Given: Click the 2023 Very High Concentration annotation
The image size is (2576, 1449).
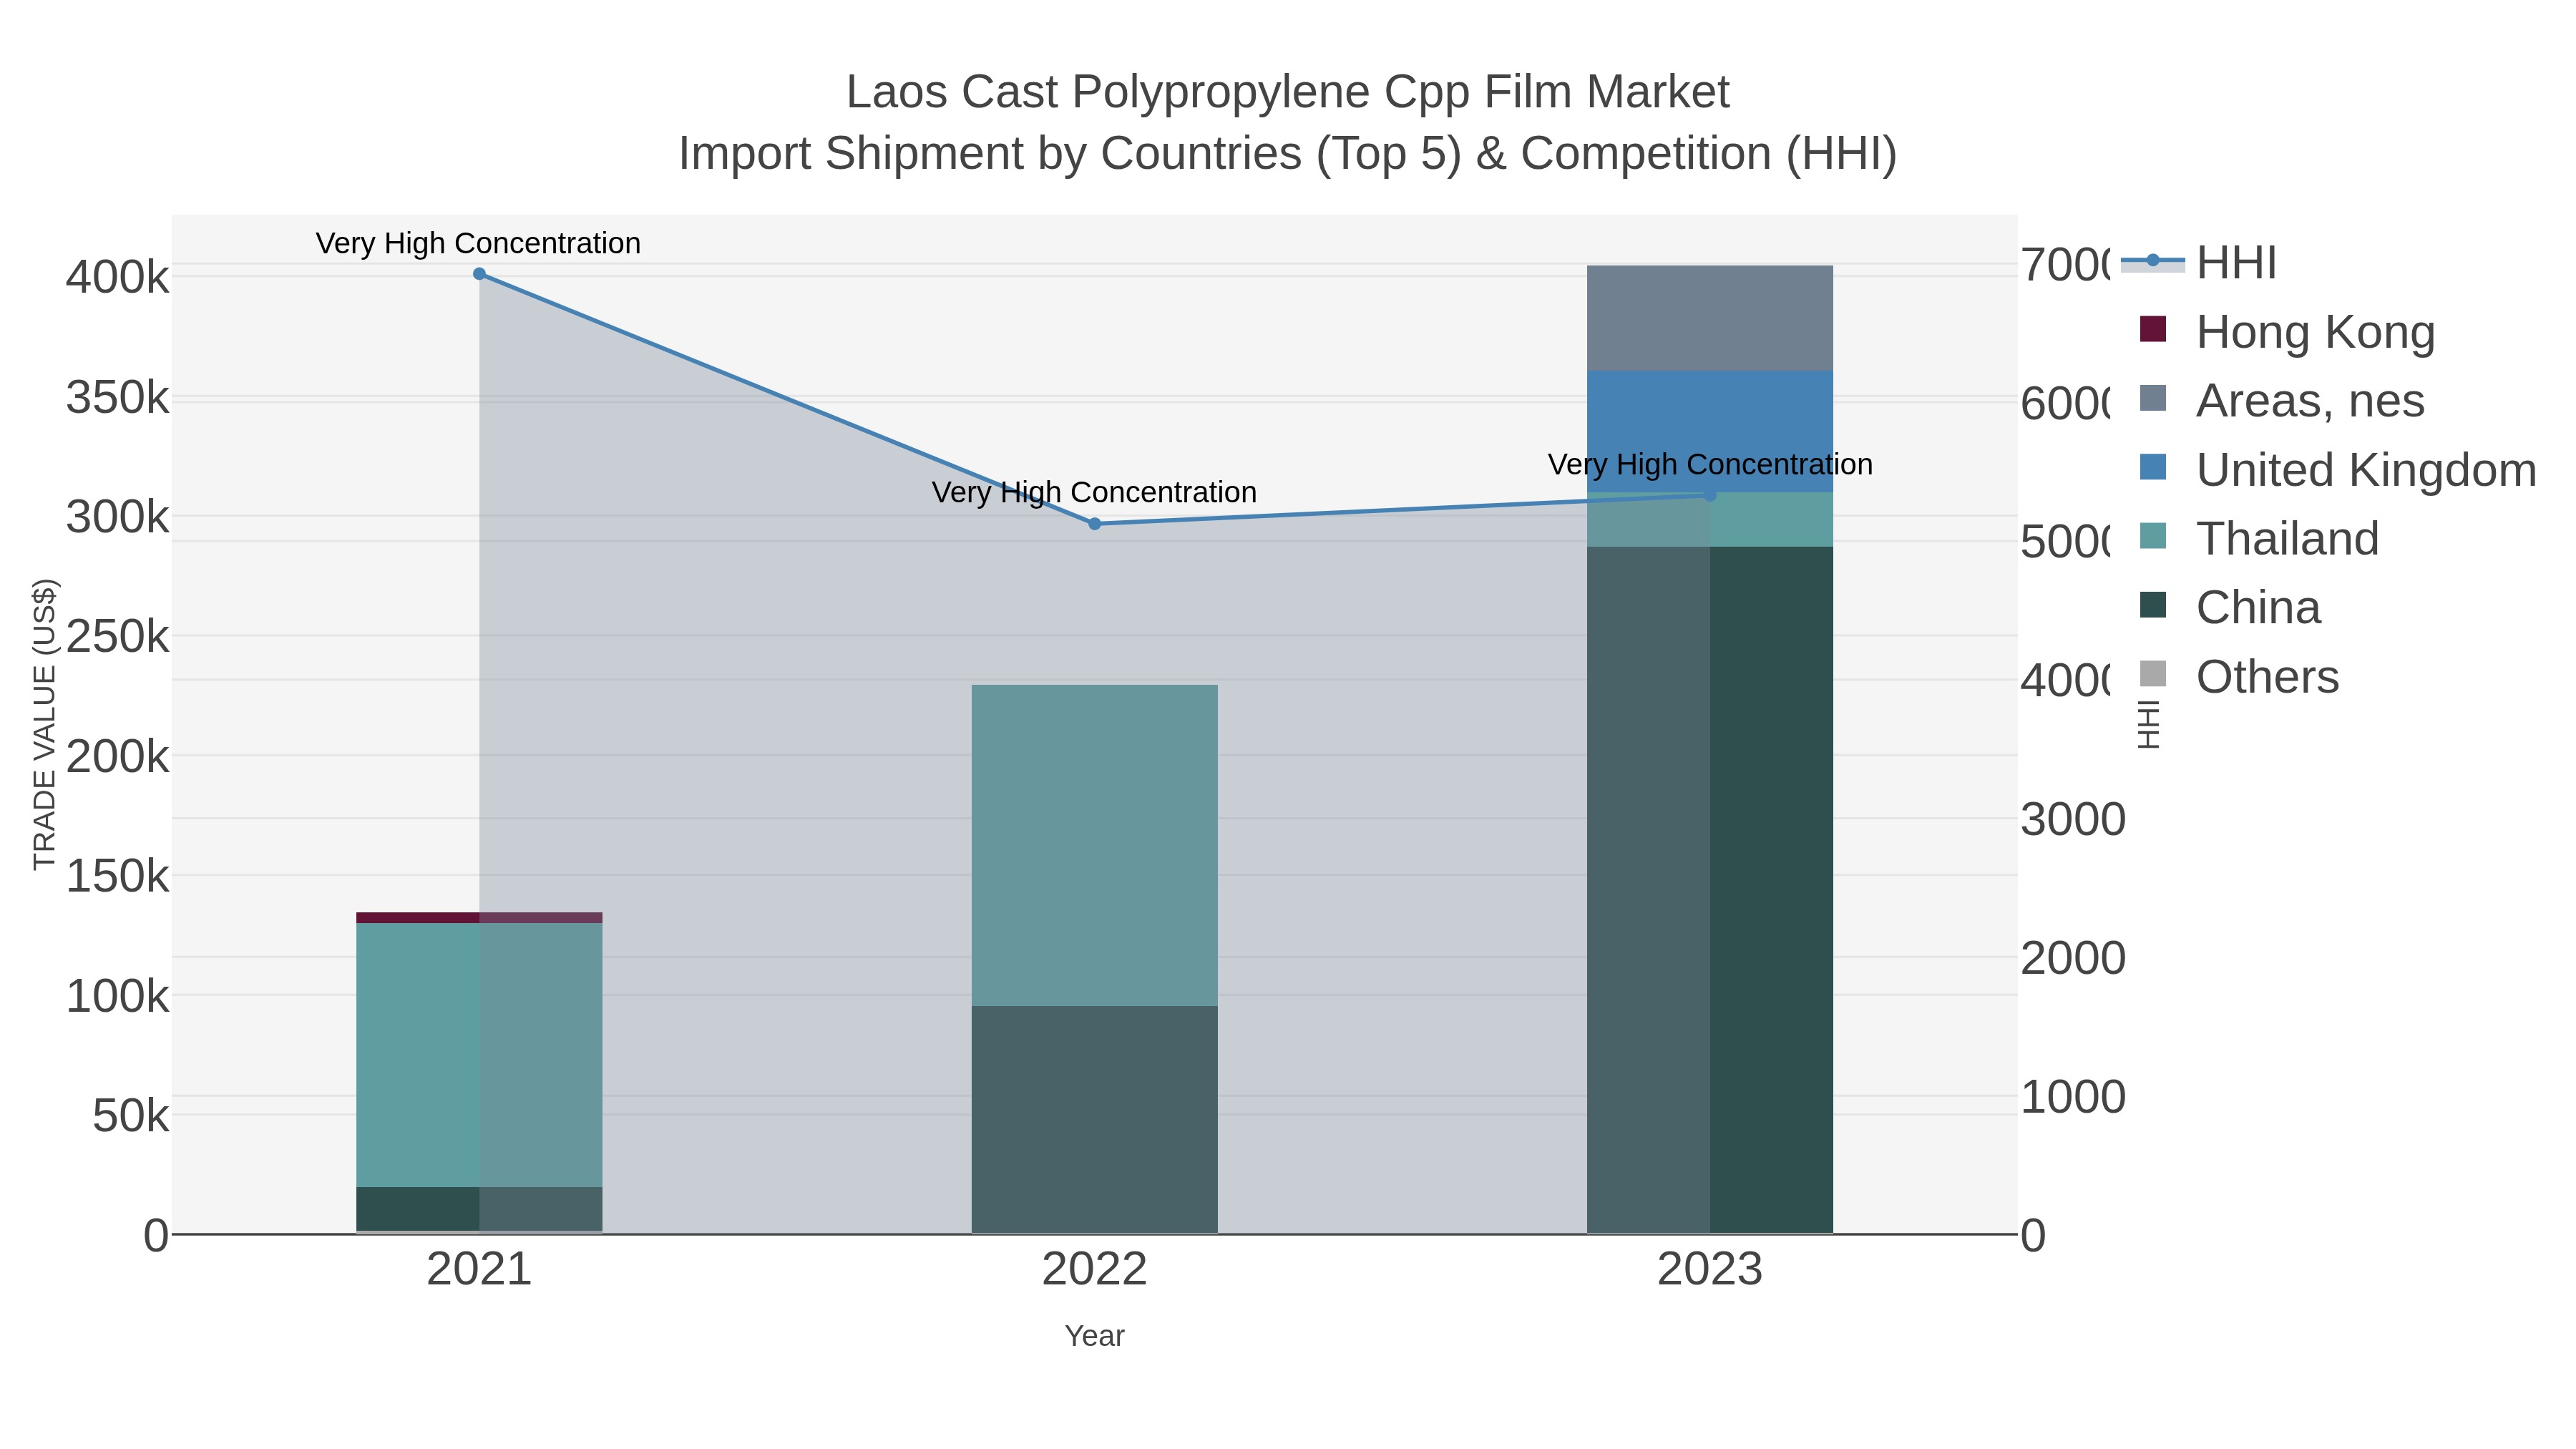Looking at the screenshot, I should (1710, 465).
